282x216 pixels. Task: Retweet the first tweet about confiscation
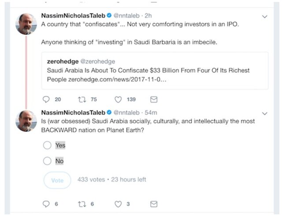tap(82, 100)
